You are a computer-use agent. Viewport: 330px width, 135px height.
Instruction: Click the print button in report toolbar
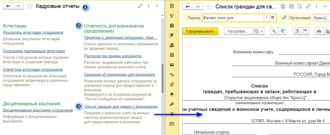pos(319,31)
